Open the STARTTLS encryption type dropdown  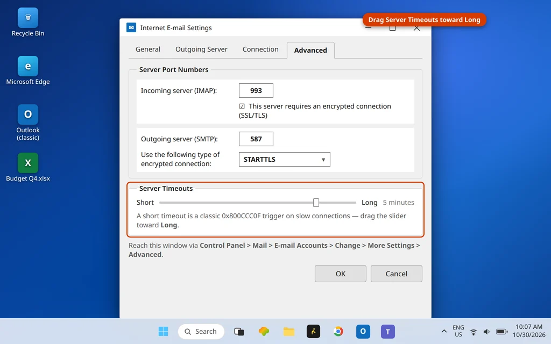point(284,159)
